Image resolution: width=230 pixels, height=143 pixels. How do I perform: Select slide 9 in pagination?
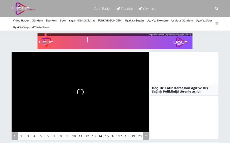(x=67, y=136)
